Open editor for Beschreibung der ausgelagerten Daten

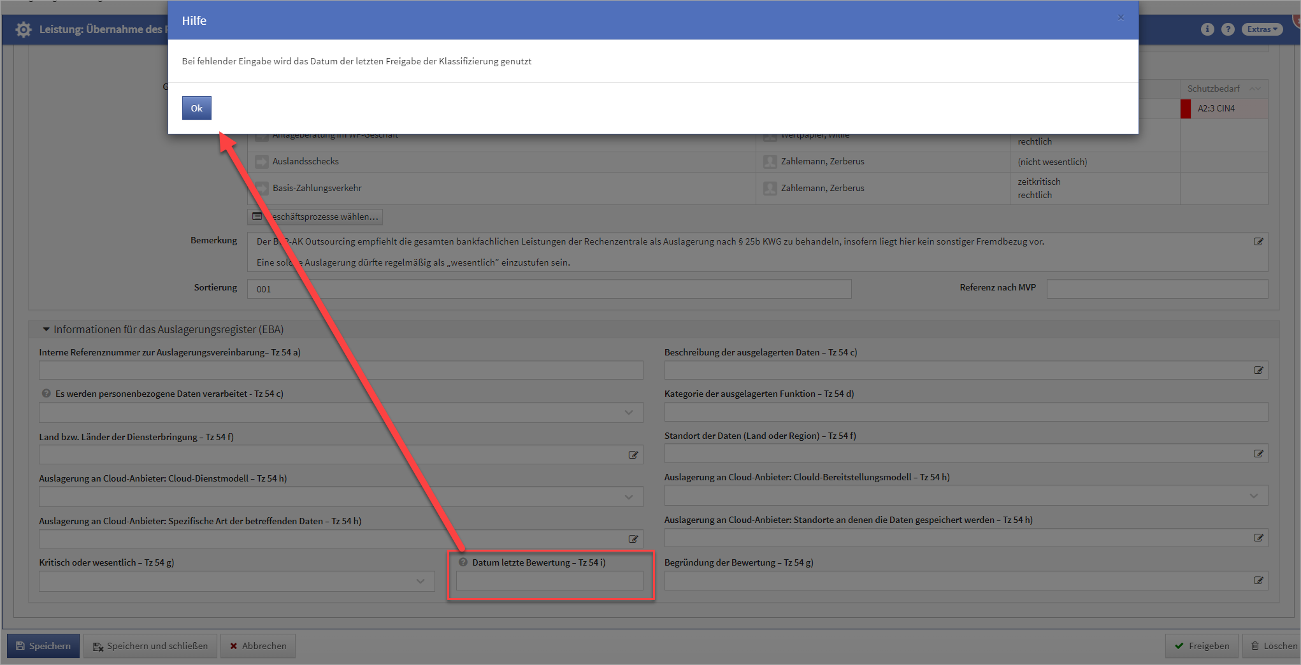point(1258,371)
